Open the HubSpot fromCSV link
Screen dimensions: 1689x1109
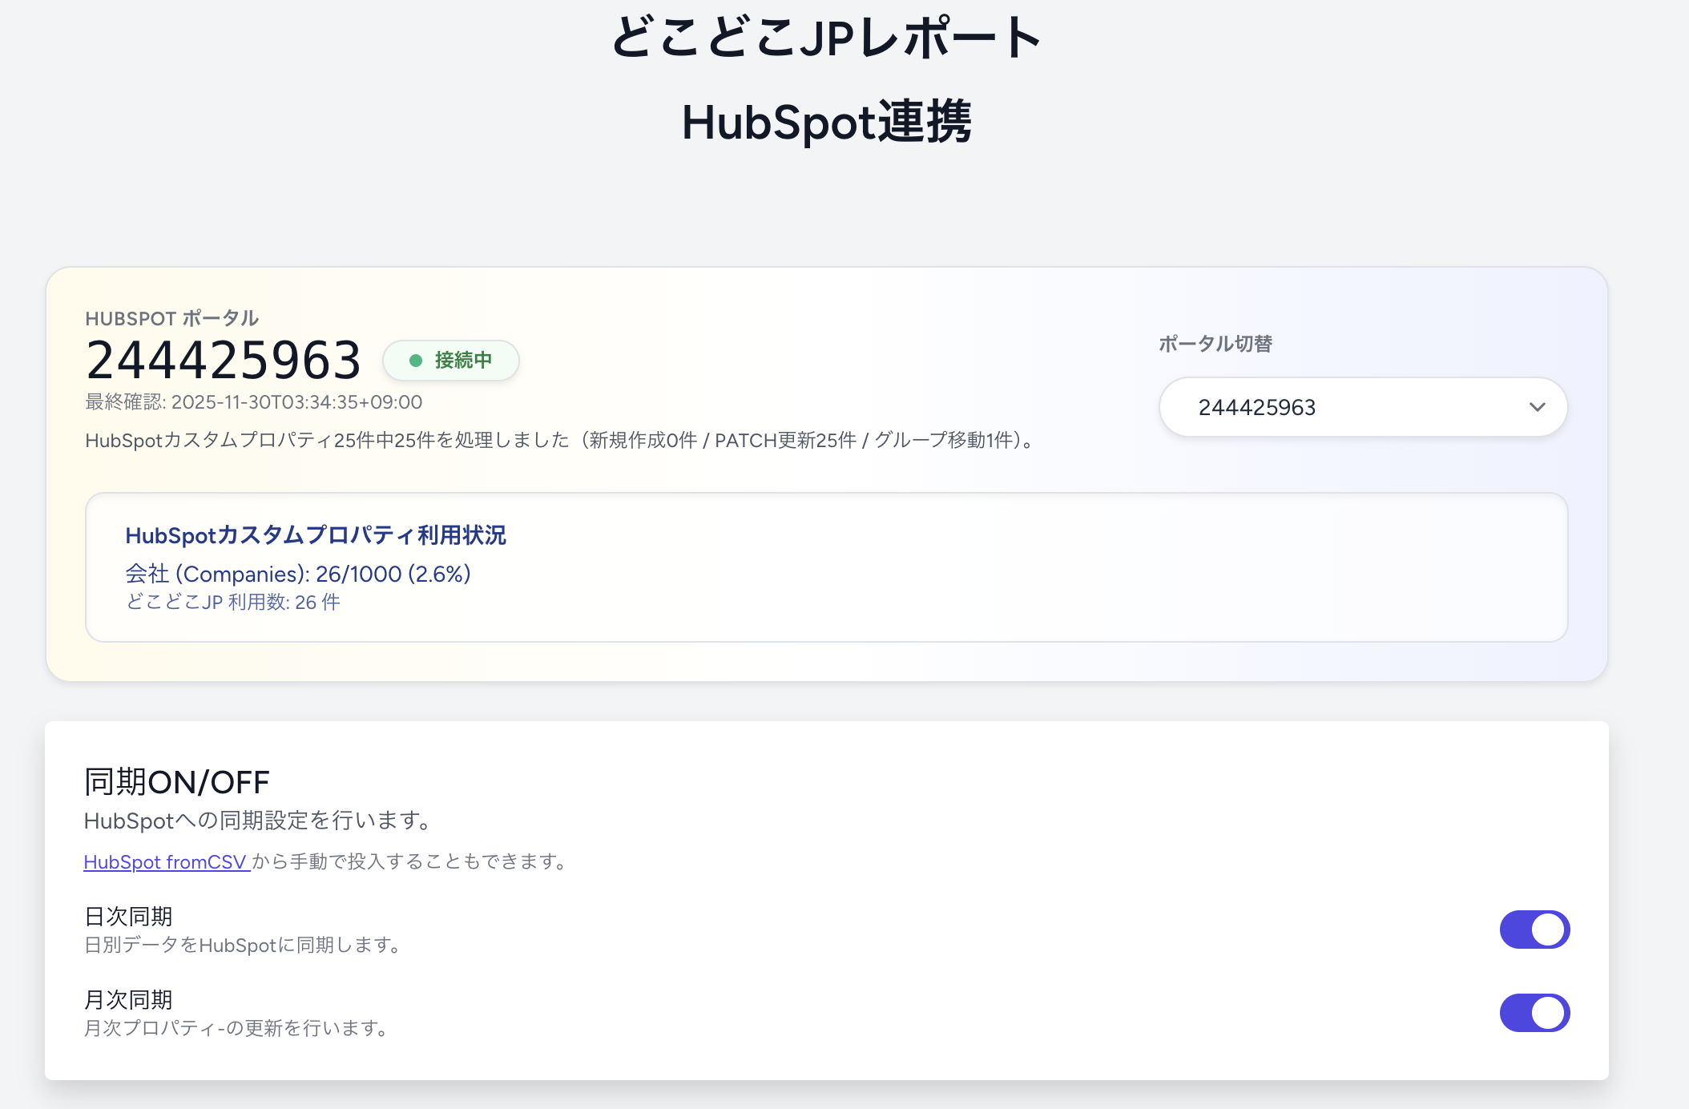166,862
